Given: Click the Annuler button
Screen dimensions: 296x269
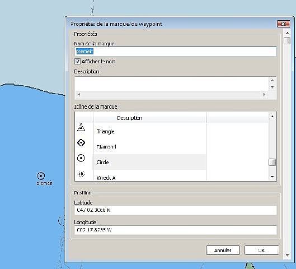Looking at the screenshot, I should 223,251.
